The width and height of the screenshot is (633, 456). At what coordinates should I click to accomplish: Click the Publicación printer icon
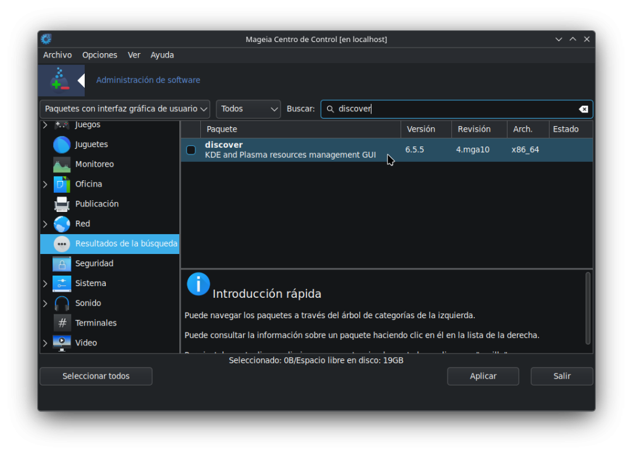pyautogui.click(x=62, y=204)
